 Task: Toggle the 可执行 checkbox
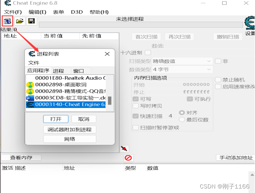190,99
